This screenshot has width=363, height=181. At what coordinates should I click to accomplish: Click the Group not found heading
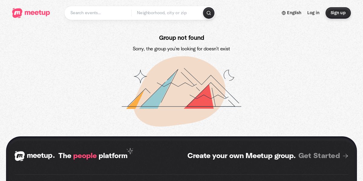[181, 38]
